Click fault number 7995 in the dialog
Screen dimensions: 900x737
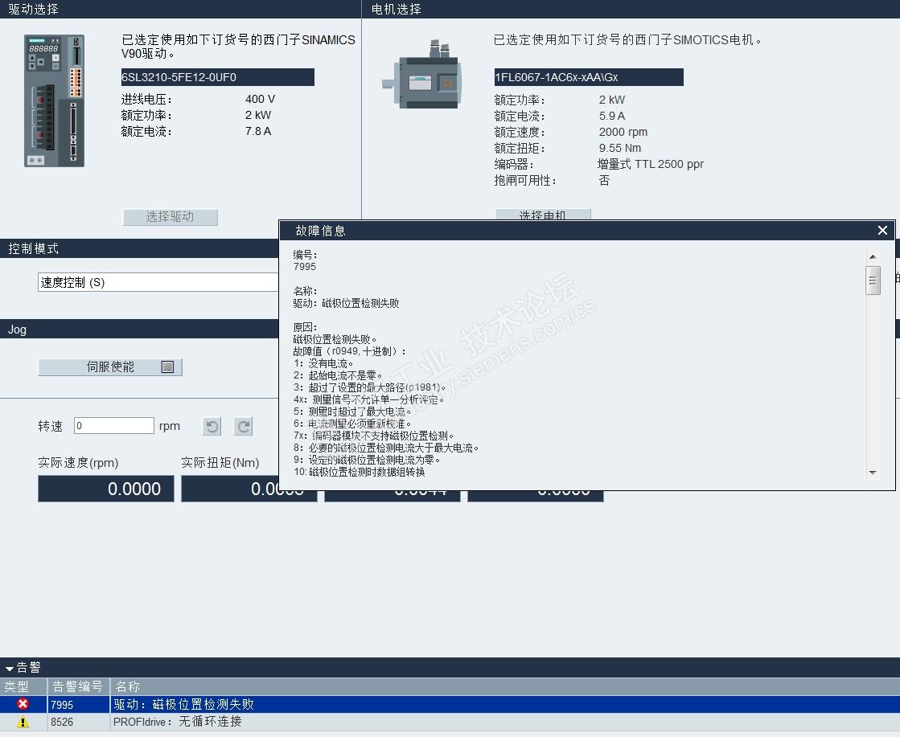[x=305, y=267]
